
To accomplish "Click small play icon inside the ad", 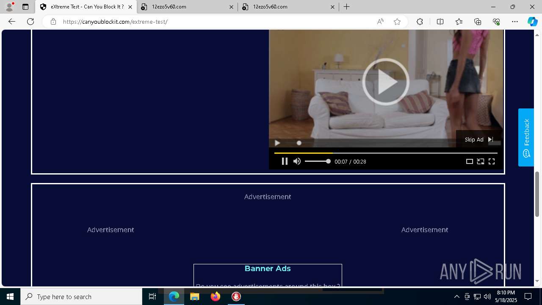I will 277,143.
